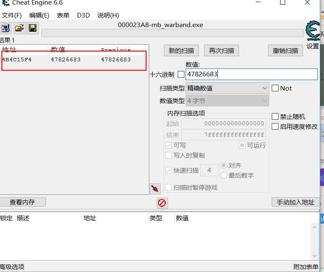Open the 扫描类型 dropdown showing 精确数值
Viewport: 324px width, 272px height.
(x=227, y=88)
